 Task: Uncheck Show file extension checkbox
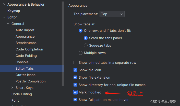pyautogui.click(x=75, y=77)
